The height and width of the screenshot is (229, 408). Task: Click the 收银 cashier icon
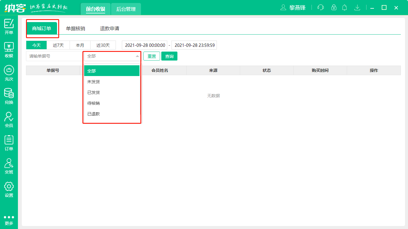pos(9,50)
